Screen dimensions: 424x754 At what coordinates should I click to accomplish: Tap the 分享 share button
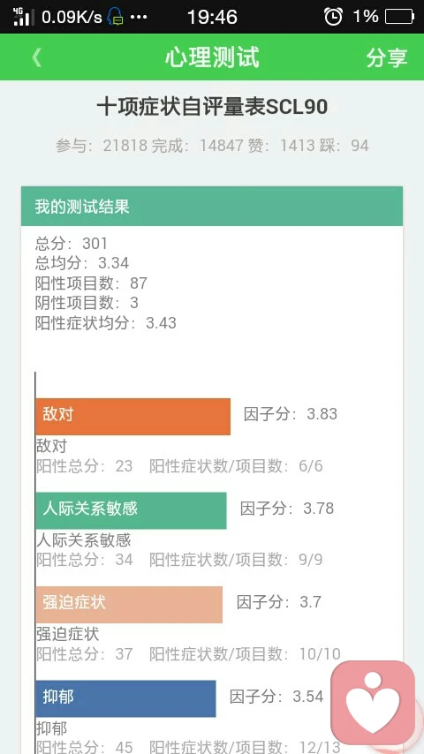pos(387,57)
